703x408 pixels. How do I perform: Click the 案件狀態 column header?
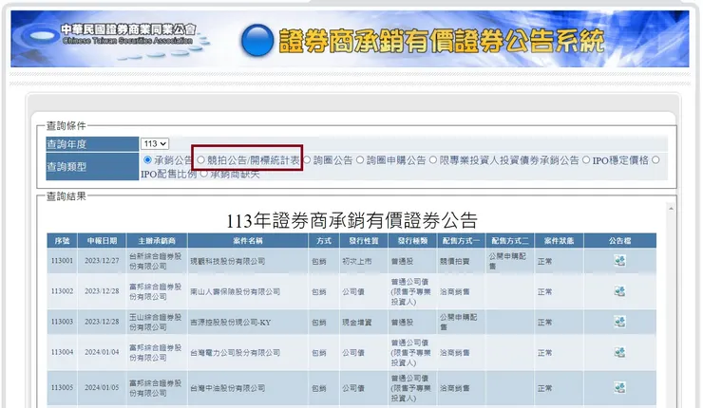click(560, 240)
